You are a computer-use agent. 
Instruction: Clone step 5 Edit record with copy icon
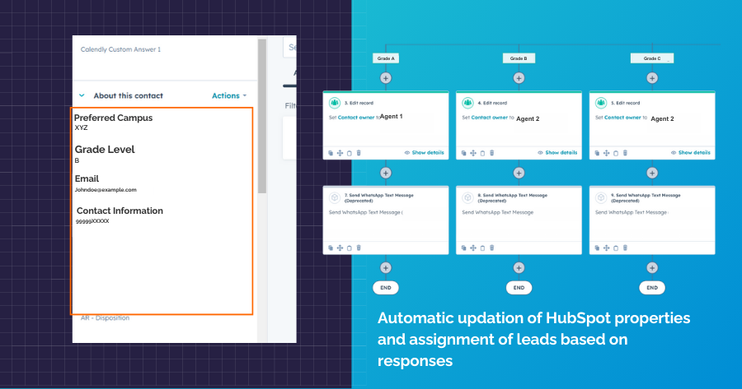point(597,153)
